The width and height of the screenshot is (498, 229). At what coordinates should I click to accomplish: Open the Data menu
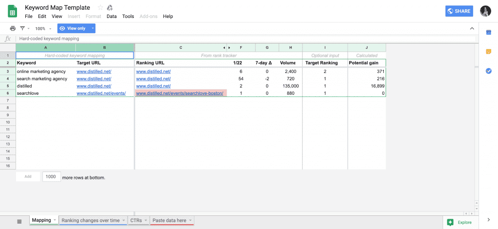pyautogui.click(x=111, y=16)
